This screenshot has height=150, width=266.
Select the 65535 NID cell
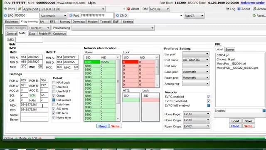(108, 62)
